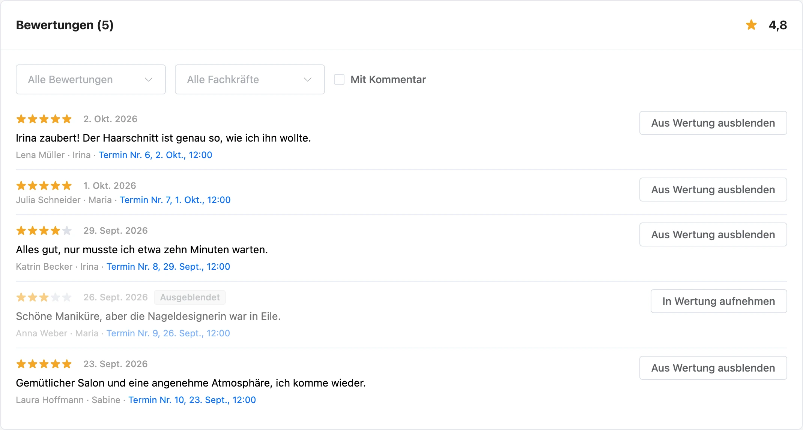The height and width of the screenshot is (430, 803).
Task: Follow the Termin Nr. 8, 29. Sept. link
Action: 168,267
